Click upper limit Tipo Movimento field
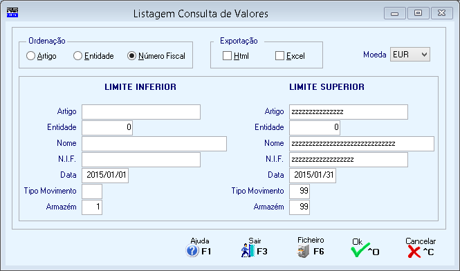Viewport: 460px width, 271px height. pyautogui.click(x=300, y=191)
